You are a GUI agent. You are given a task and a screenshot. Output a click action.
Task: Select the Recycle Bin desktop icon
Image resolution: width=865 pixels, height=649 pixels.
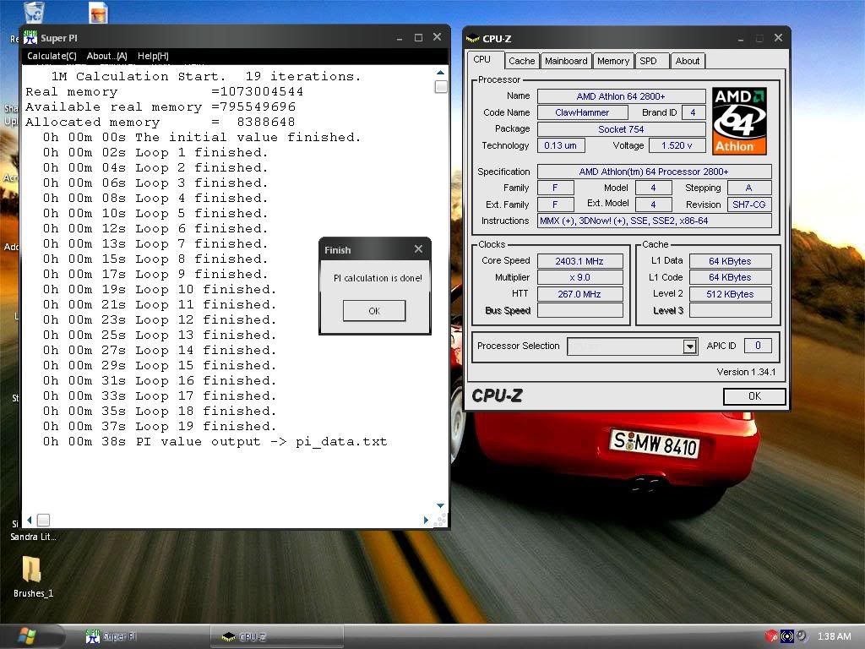click(x=34, y=12)
